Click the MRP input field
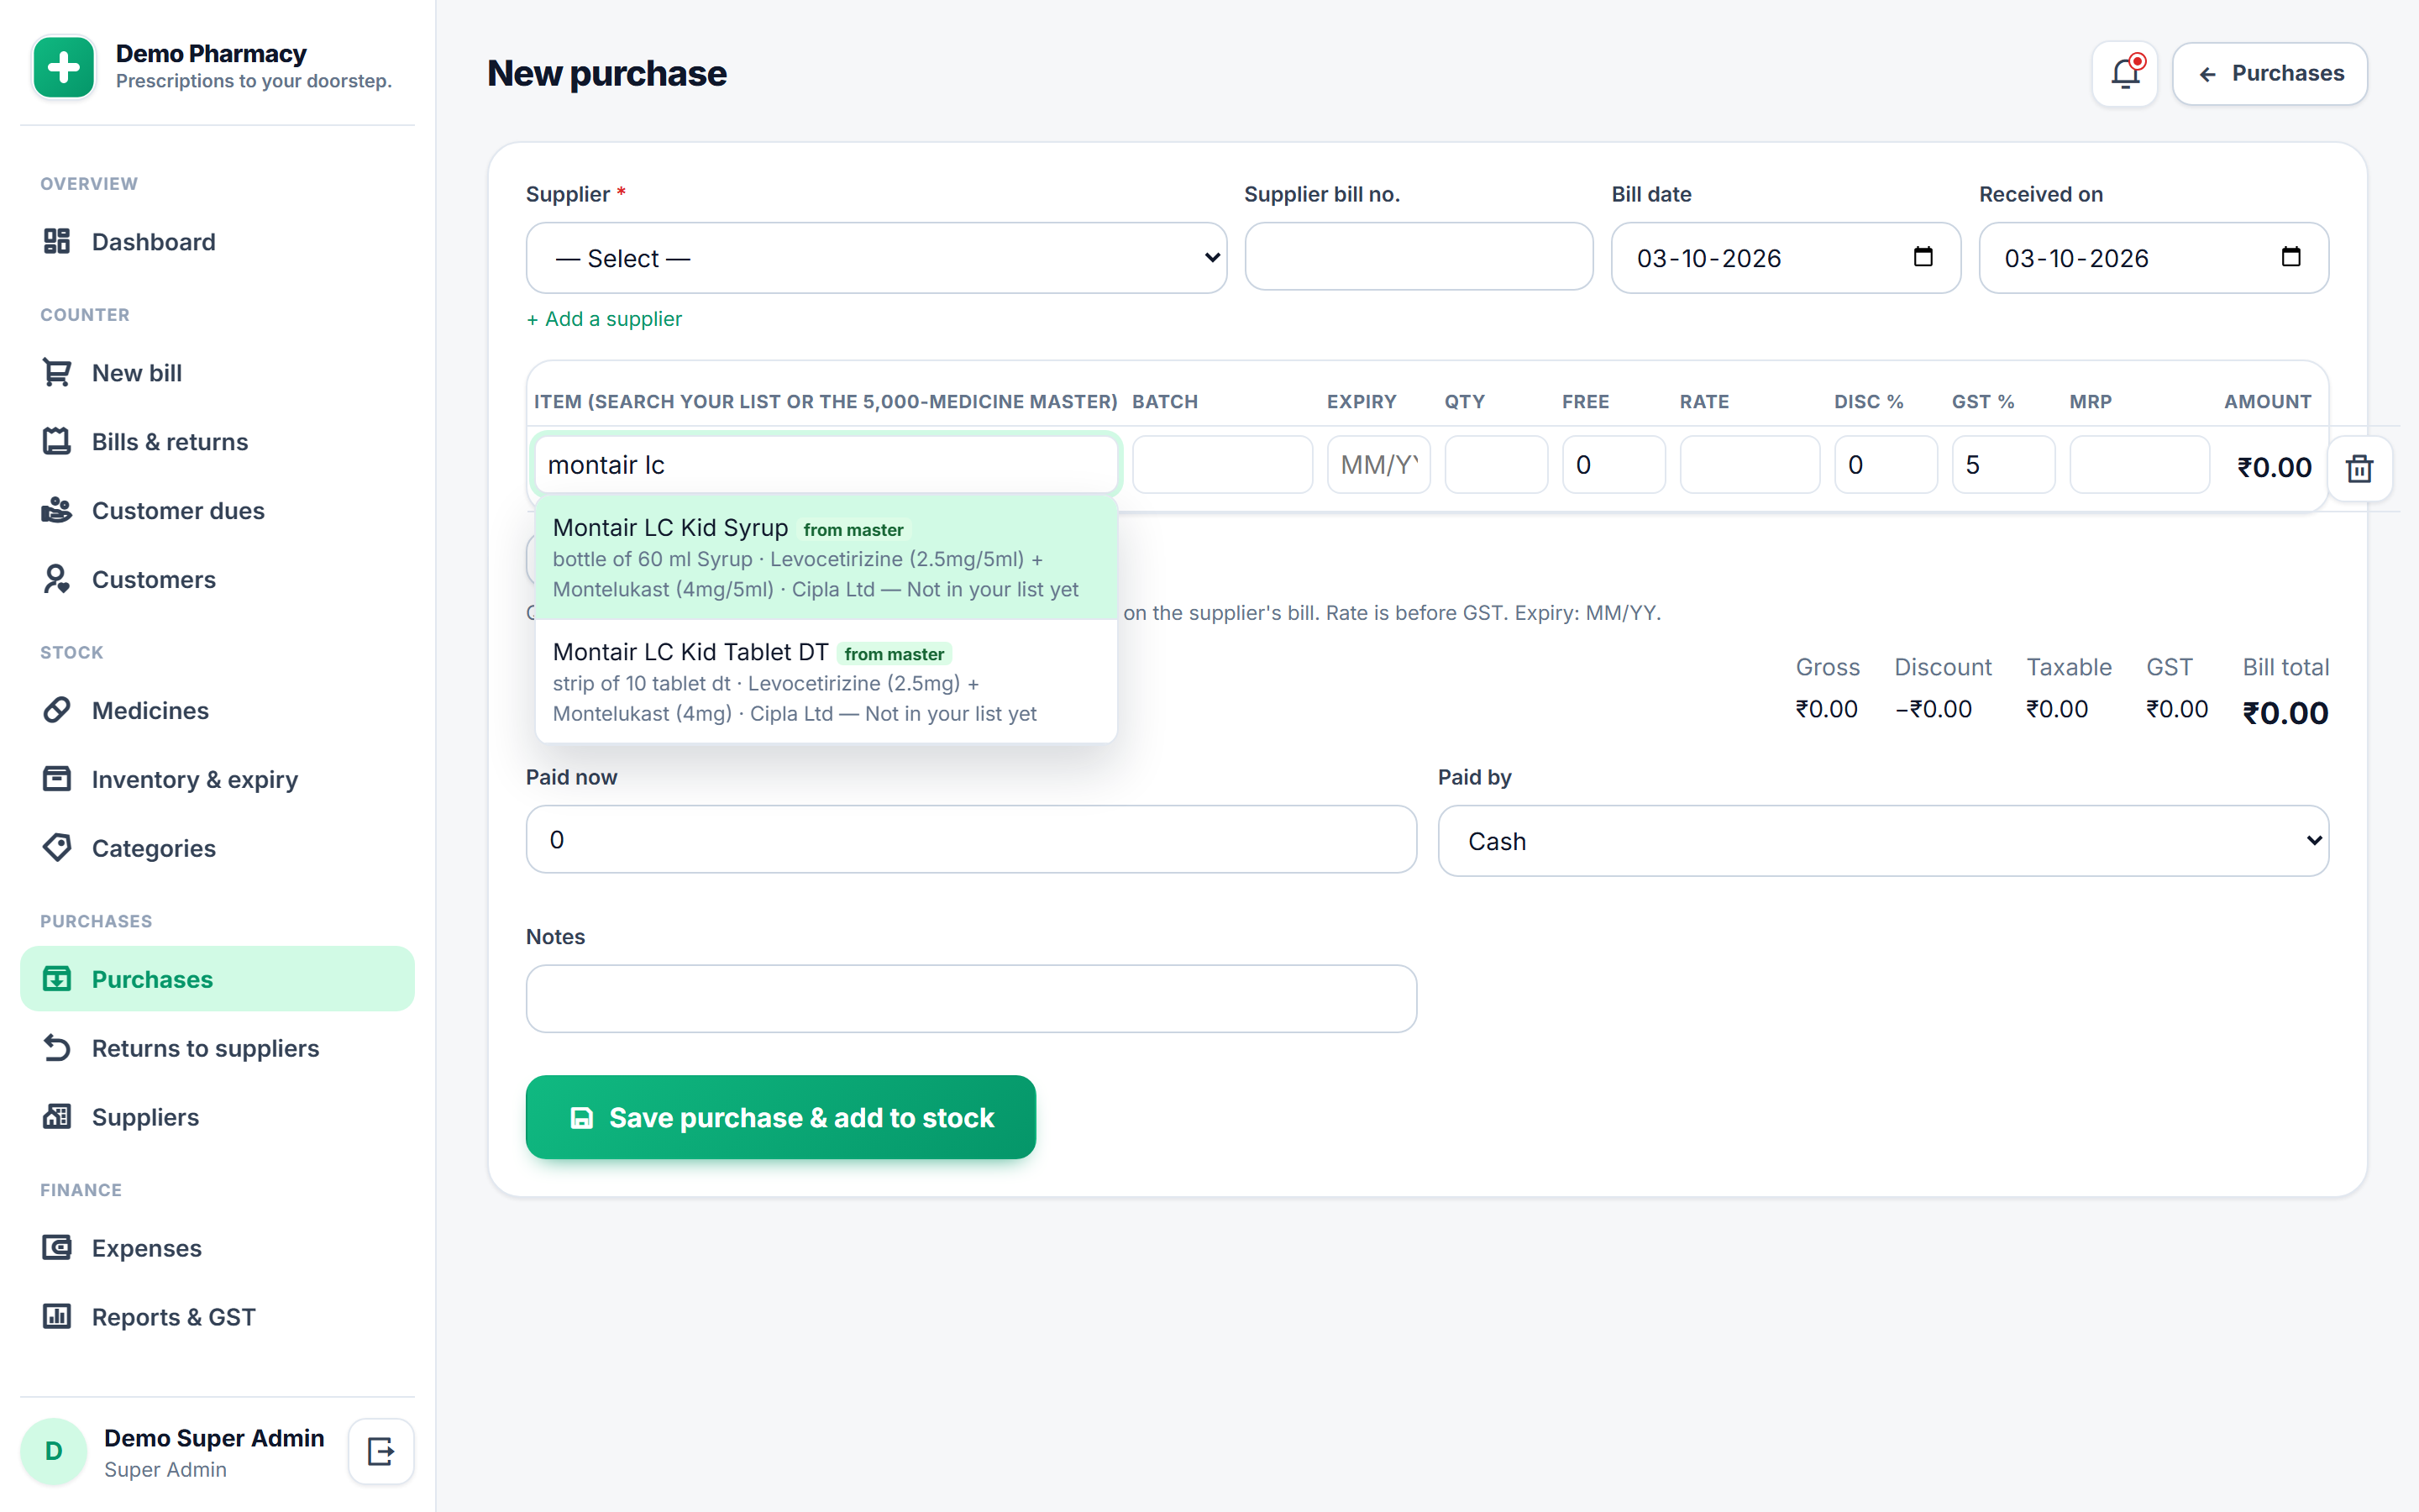2419x1512 pixels. point(2139,465)
